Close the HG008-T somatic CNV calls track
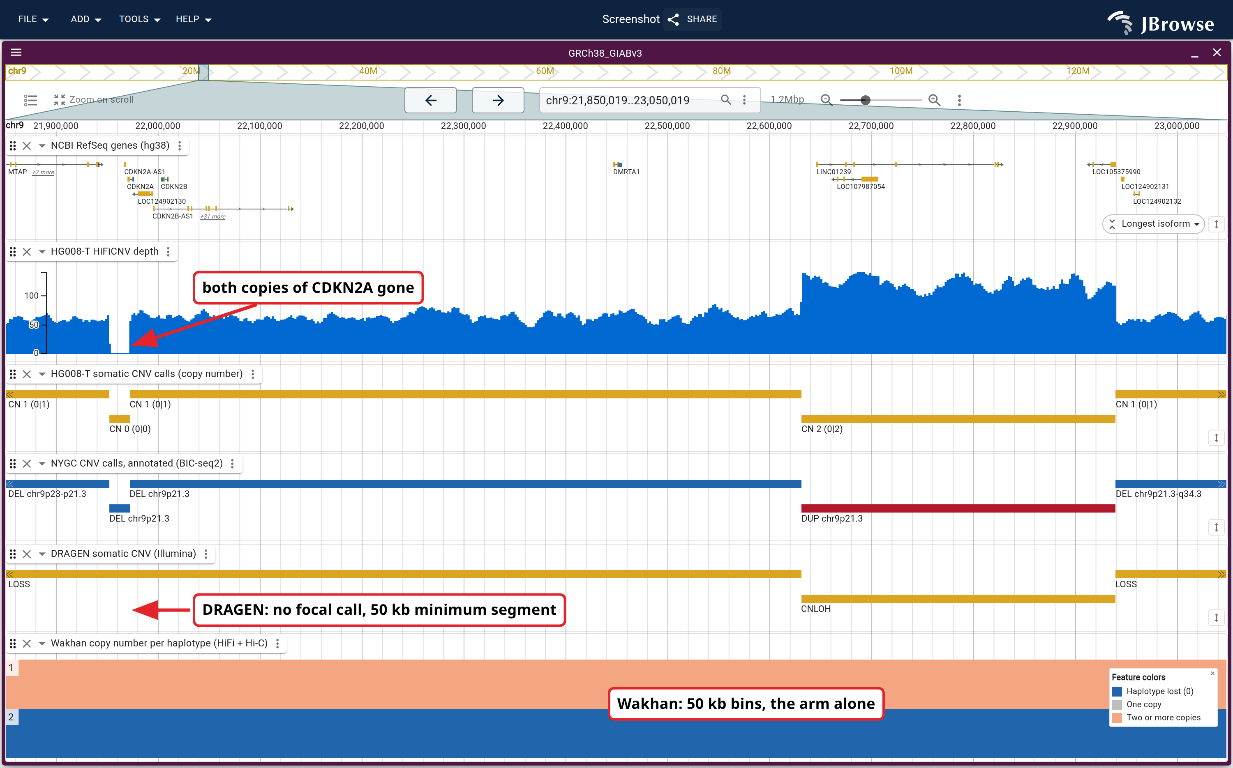Image resolution: width=1233 pixels, height=768 pixels. pos(27,375)
